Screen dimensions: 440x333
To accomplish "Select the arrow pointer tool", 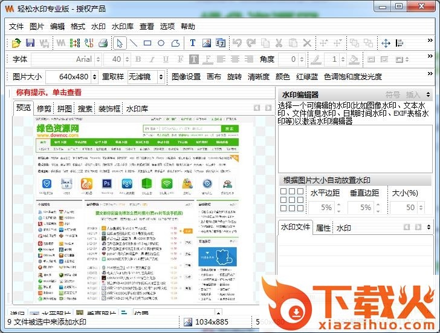I will click(x=120, y=43).
